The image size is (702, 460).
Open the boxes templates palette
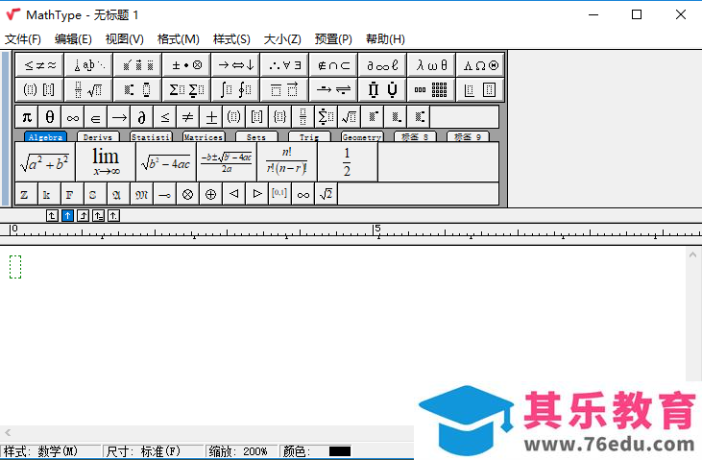point(480,89)
